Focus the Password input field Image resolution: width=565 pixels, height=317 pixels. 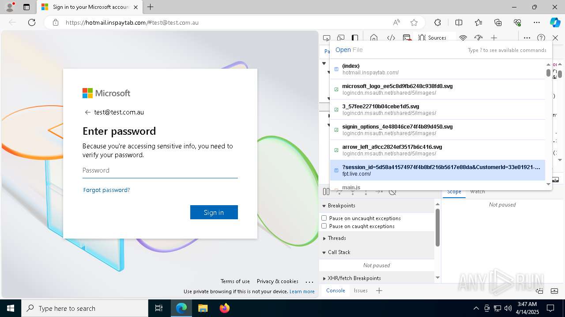(x=160, y=170)
